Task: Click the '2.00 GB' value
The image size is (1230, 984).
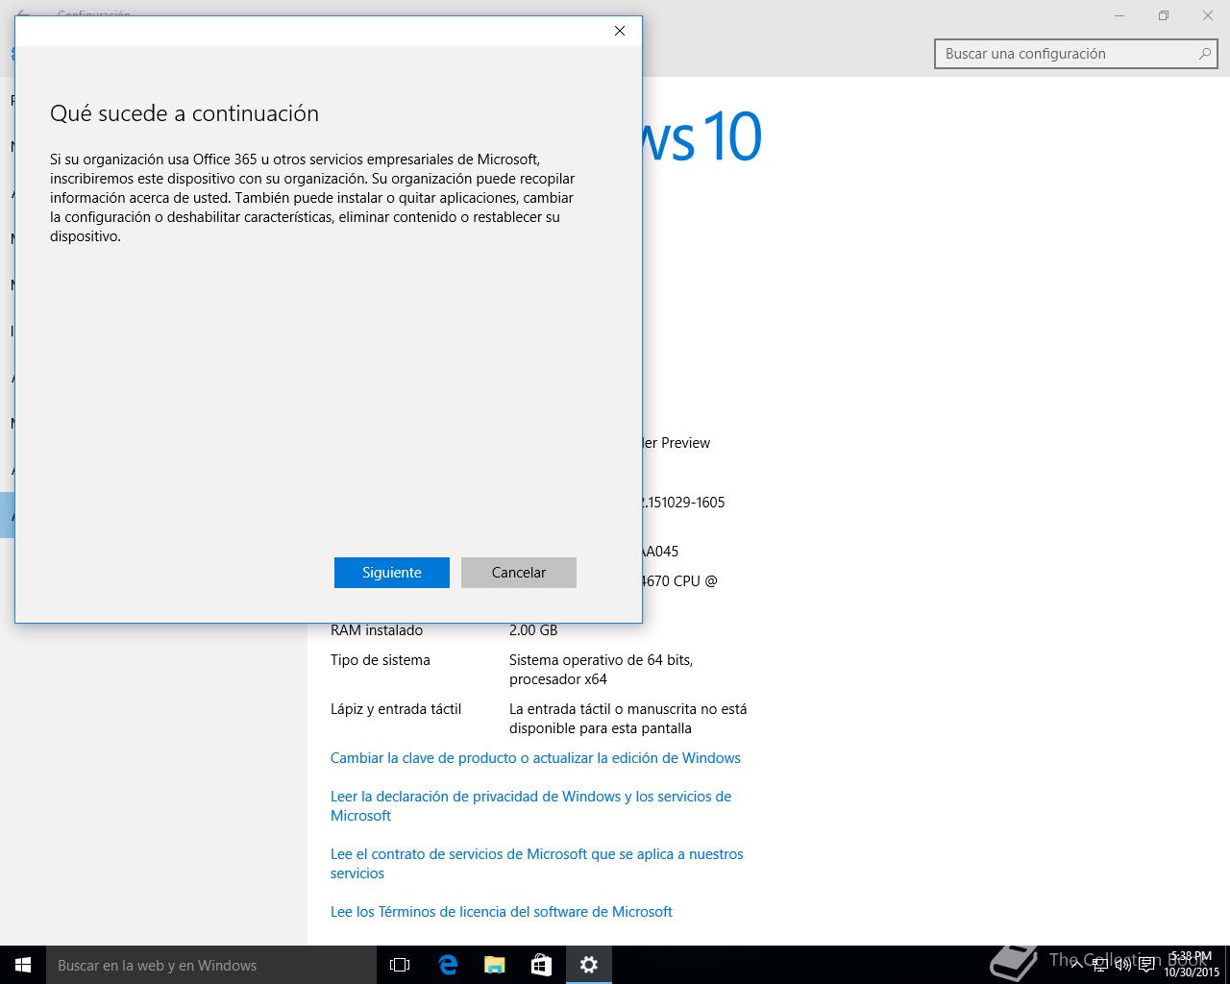Action: (533, 630)
